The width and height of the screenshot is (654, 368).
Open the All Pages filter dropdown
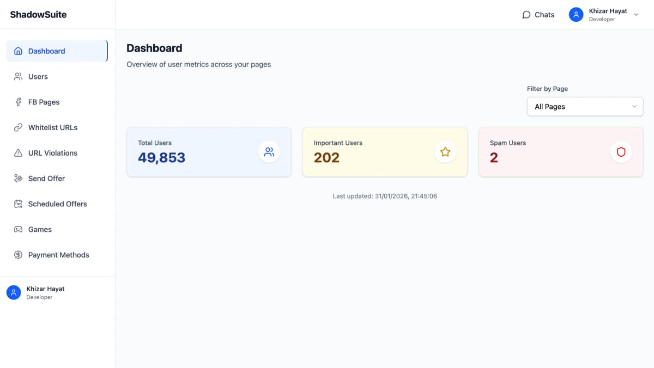tap(585, 107)
